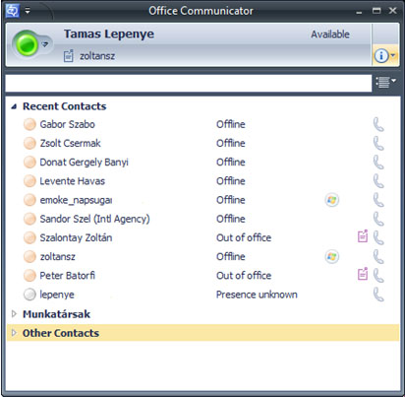Open the note icon for Szalontay Zoltán
This screenshot has height=397, width=405.
click(x=363, y=236)
